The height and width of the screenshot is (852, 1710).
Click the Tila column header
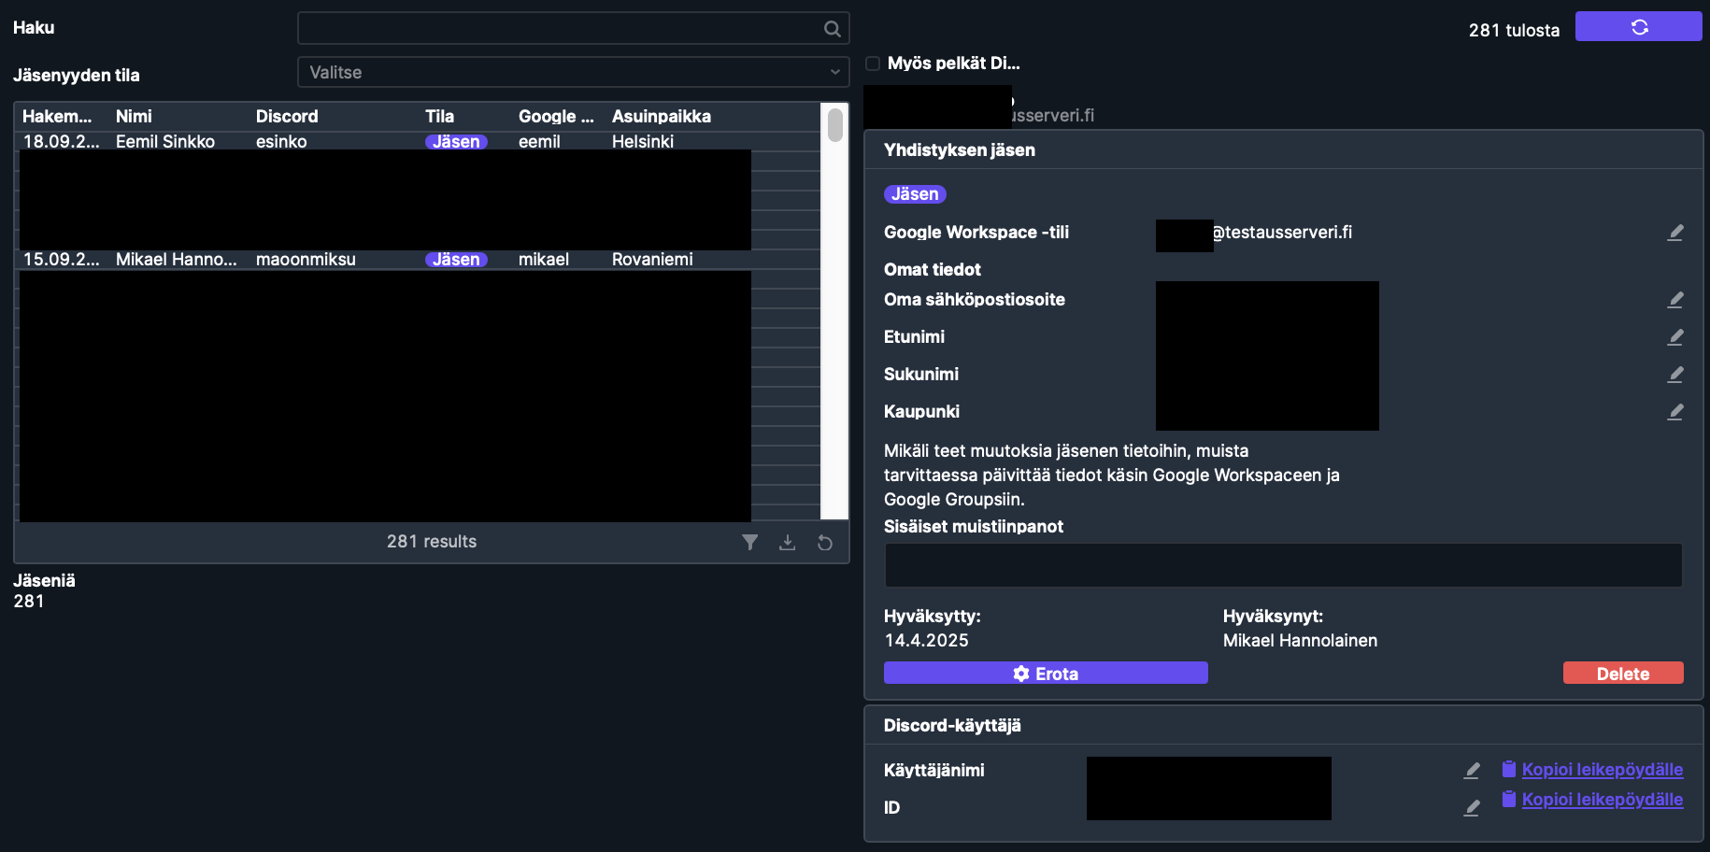[439, 117]
